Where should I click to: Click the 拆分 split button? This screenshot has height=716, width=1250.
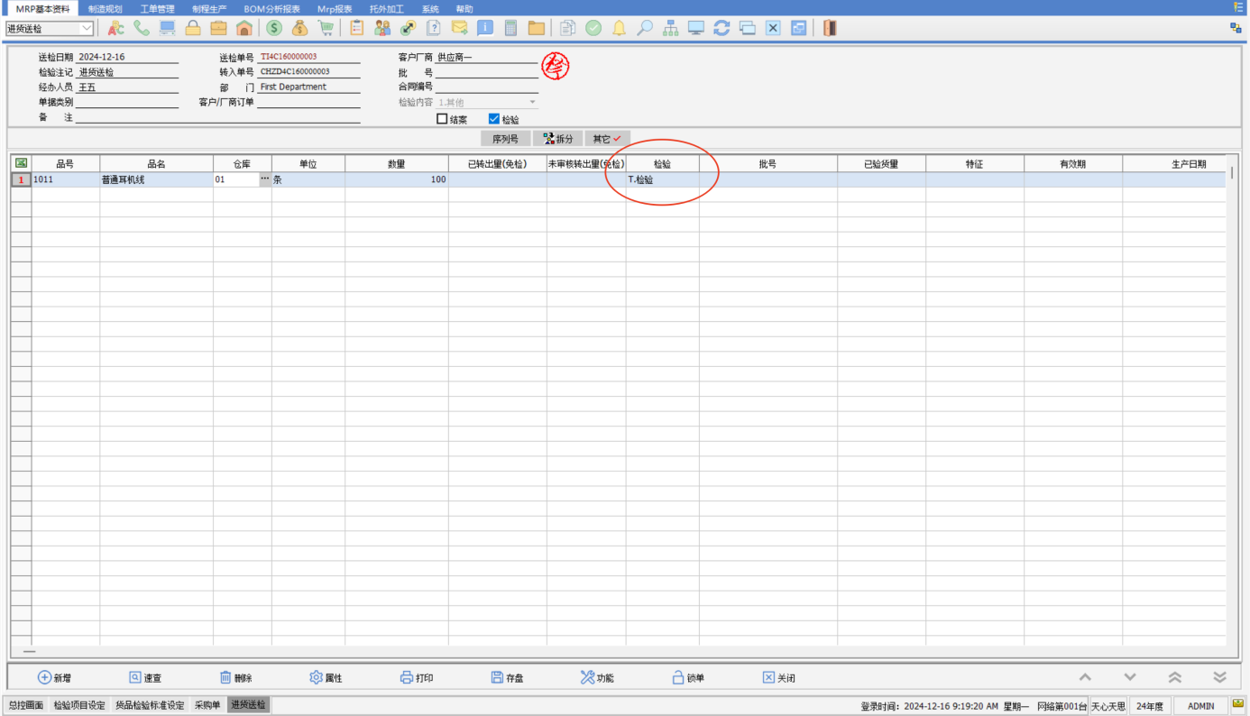tap(557, 139)
